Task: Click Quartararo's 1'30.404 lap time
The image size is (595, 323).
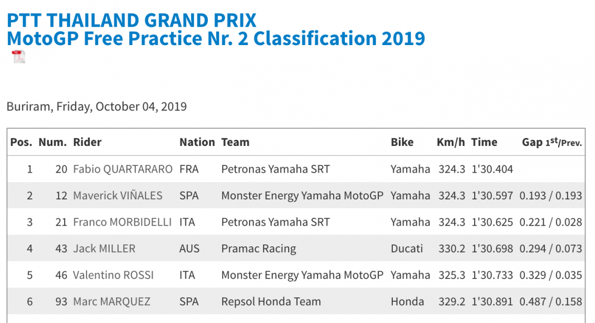Action: point(492,169)
